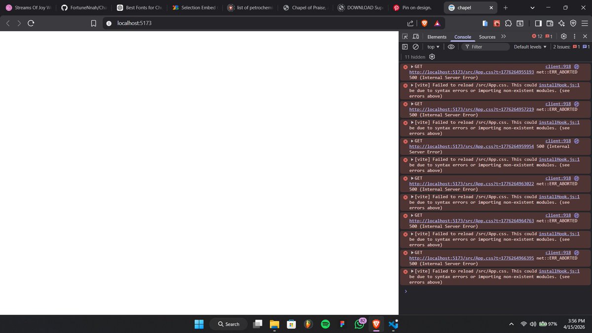Toggle the browser sidebar panel icon
The width and height of the screenshot is (592, 333).
[538, 23]
